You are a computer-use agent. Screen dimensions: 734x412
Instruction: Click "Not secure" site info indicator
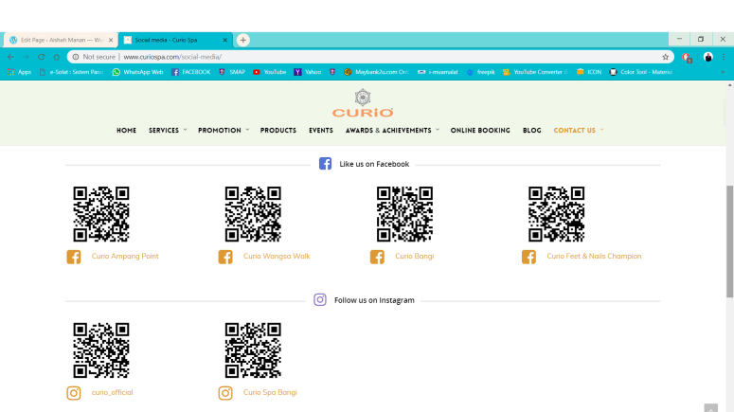94,57
